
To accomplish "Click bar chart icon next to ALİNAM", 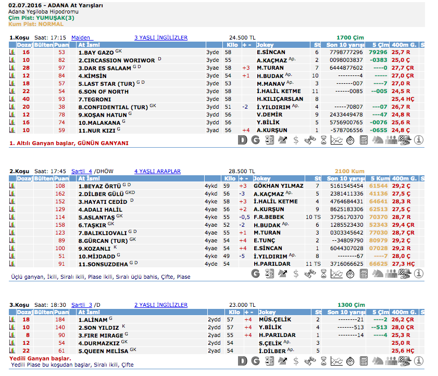I will [12, 320].
